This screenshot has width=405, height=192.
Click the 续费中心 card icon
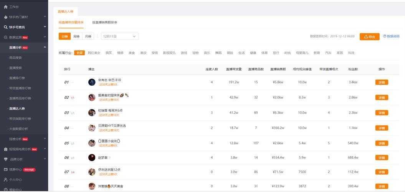point(5,169)
